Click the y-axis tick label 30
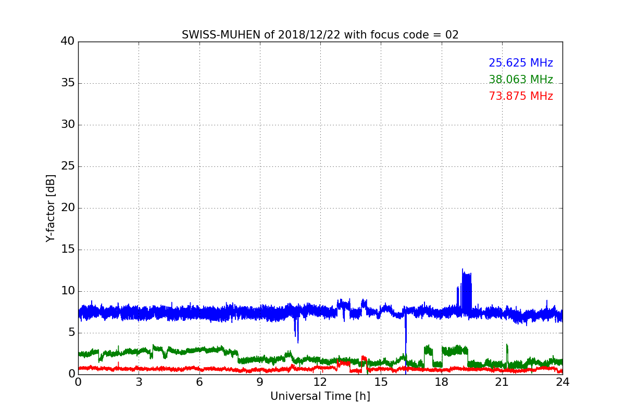 tap(67, 124)
